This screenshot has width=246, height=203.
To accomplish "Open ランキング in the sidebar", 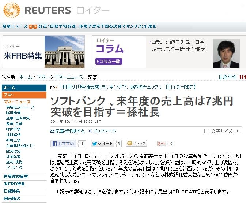I will (x=14, y=167).
